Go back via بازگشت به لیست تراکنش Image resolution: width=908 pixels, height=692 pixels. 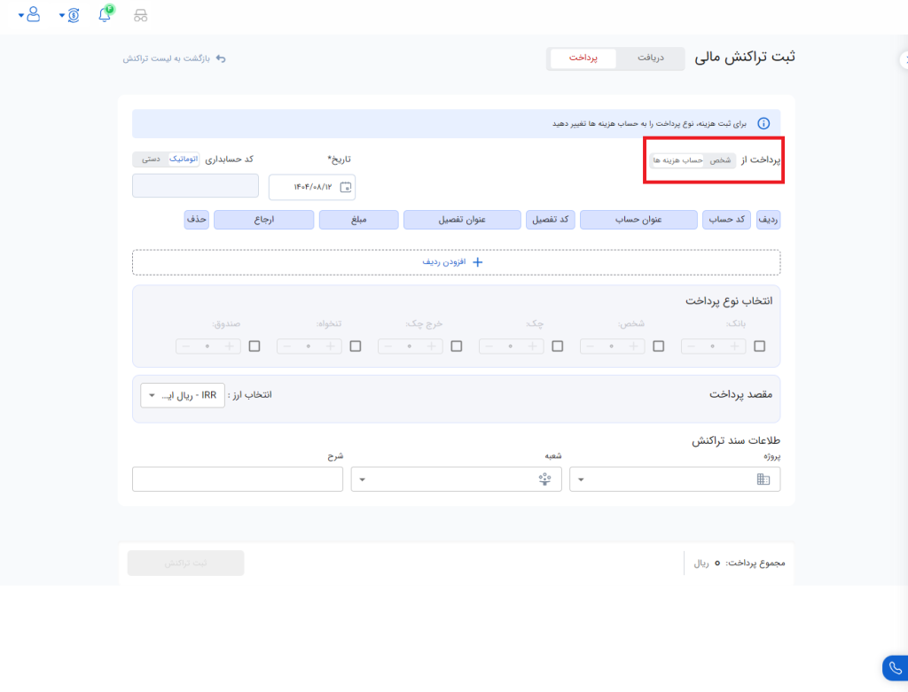[x=175, y=58]
